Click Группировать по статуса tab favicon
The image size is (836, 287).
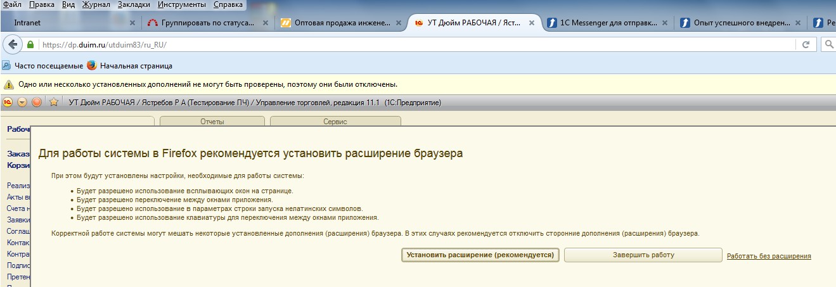pyautogui.click(x=152, y=23)
